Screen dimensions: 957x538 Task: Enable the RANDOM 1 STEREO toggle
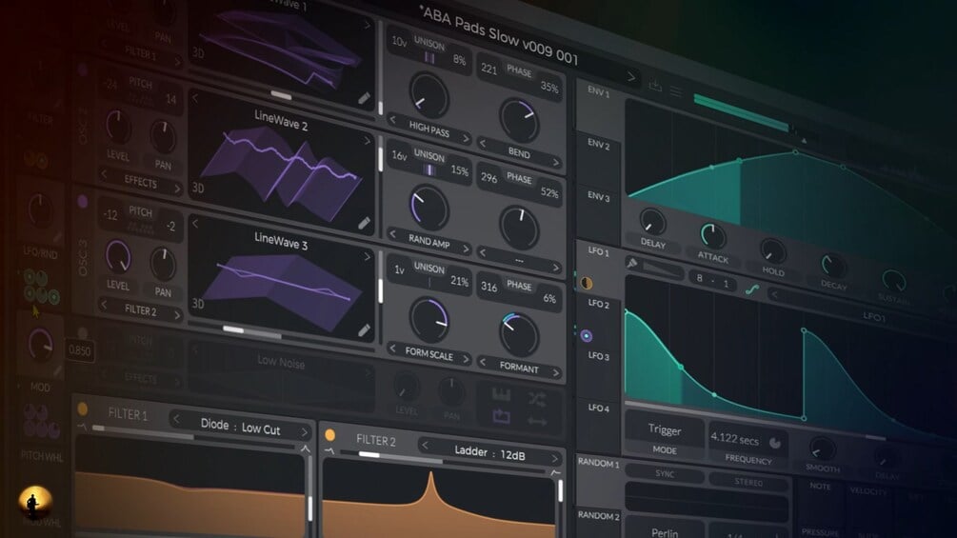coord(748,482)
